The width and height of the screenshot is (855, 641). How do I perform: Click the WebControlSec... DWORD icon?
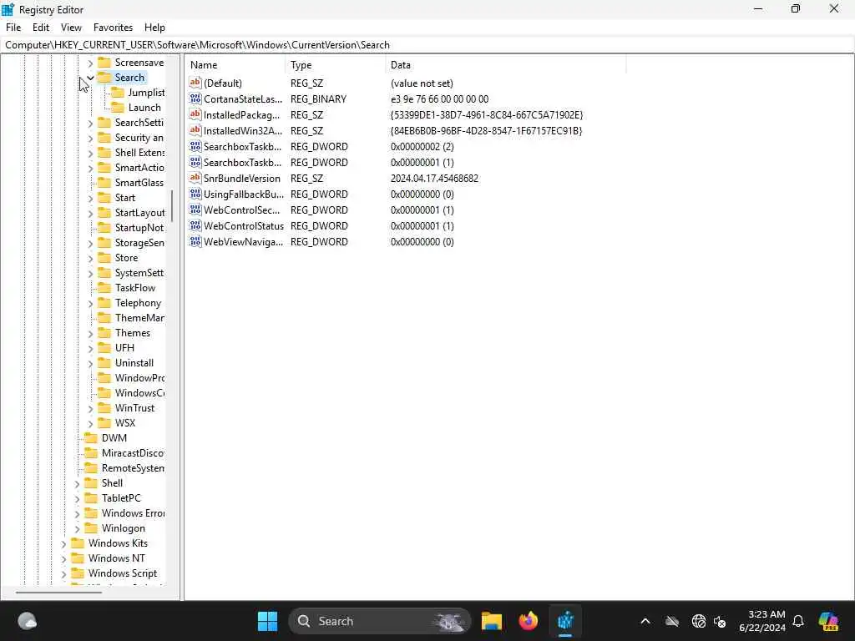[195, 209]
